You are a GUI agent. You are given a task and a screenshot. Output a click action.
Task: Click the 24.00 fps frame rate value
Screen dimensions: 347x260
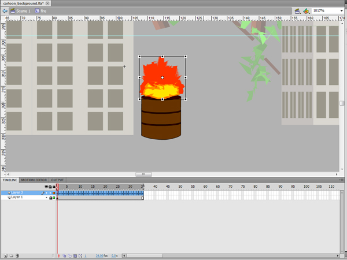[102, 256]
